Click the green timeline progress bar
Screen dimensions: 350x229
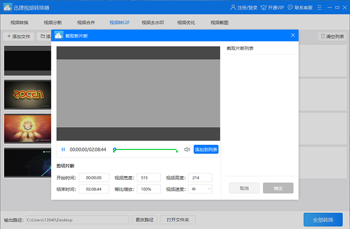click(145, 149)
